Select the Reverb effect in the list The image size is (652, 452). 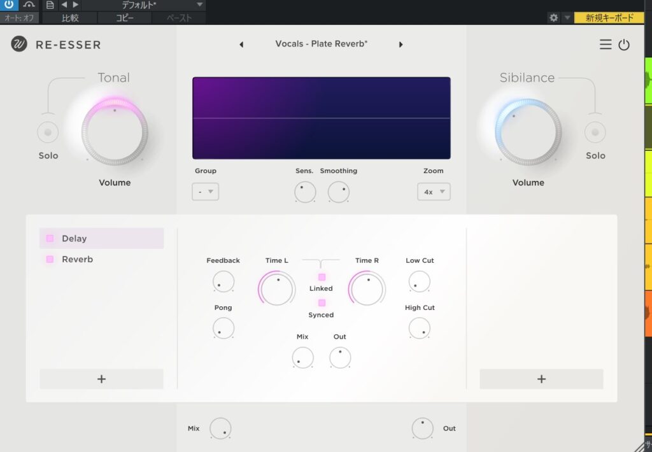pyautogui.click(x=77, y=259)
